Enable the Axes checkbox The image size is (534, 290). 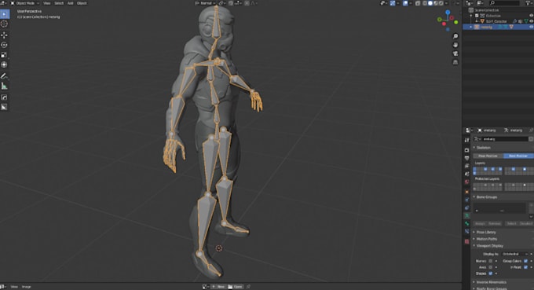(490, 267)
